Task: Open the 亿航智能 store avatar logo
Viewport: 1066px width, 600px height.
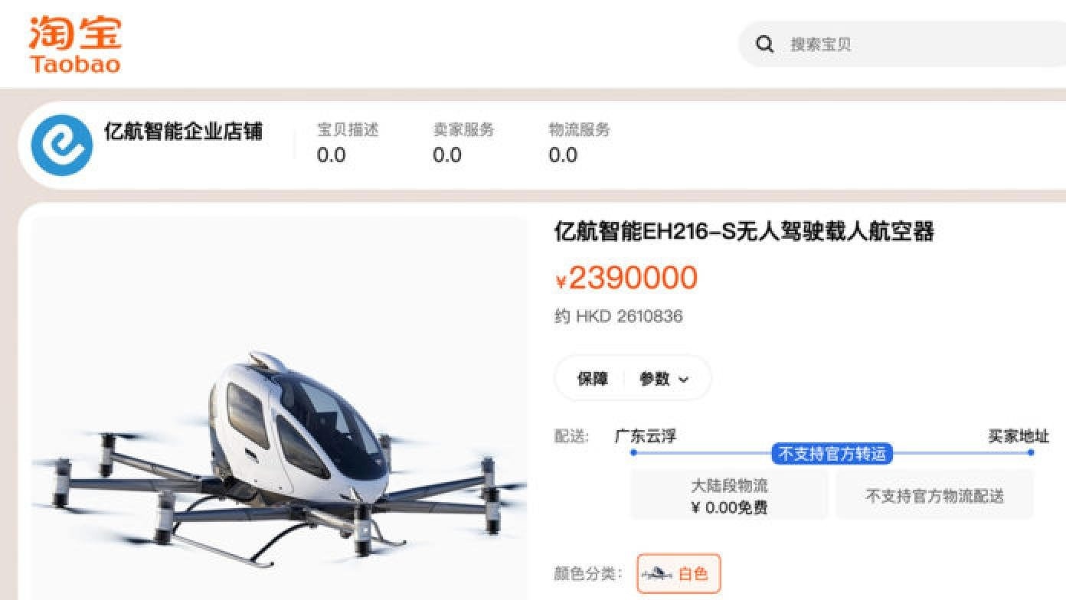Action: pos(62,145)
